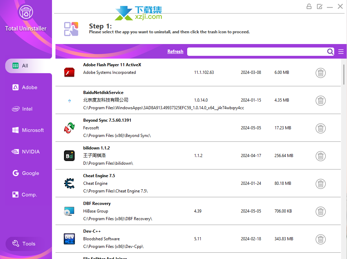Click trash icon for Dev-C++
Image resolution: width=347 pixels, height=259 pixels.
coord(320,239)
